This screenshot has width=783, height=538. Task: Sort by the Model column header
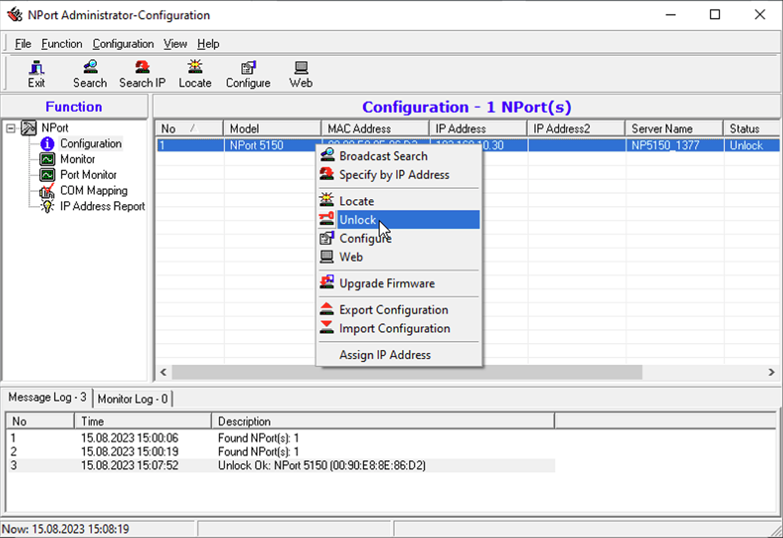(x=272, y=129)
